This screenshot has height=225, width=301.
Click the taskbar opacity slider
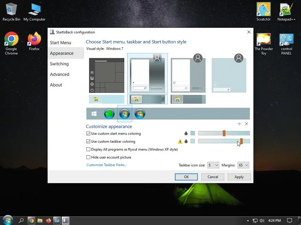pos(224,141)
